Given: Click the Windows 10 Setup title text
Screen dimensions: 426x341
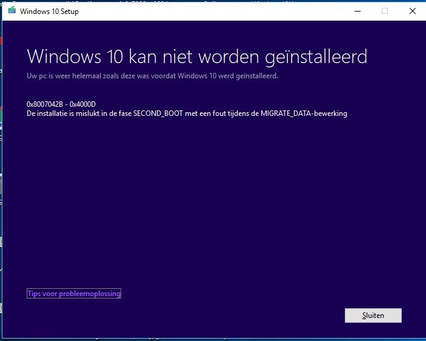Looking at the screenshot, I should click(x=49, y=12).
